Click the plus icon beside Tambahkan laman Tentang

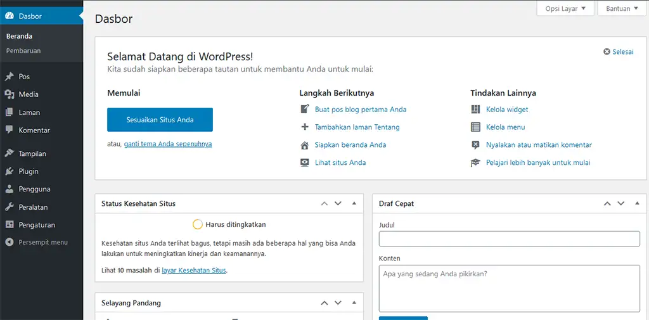click(x=305, y=127)
